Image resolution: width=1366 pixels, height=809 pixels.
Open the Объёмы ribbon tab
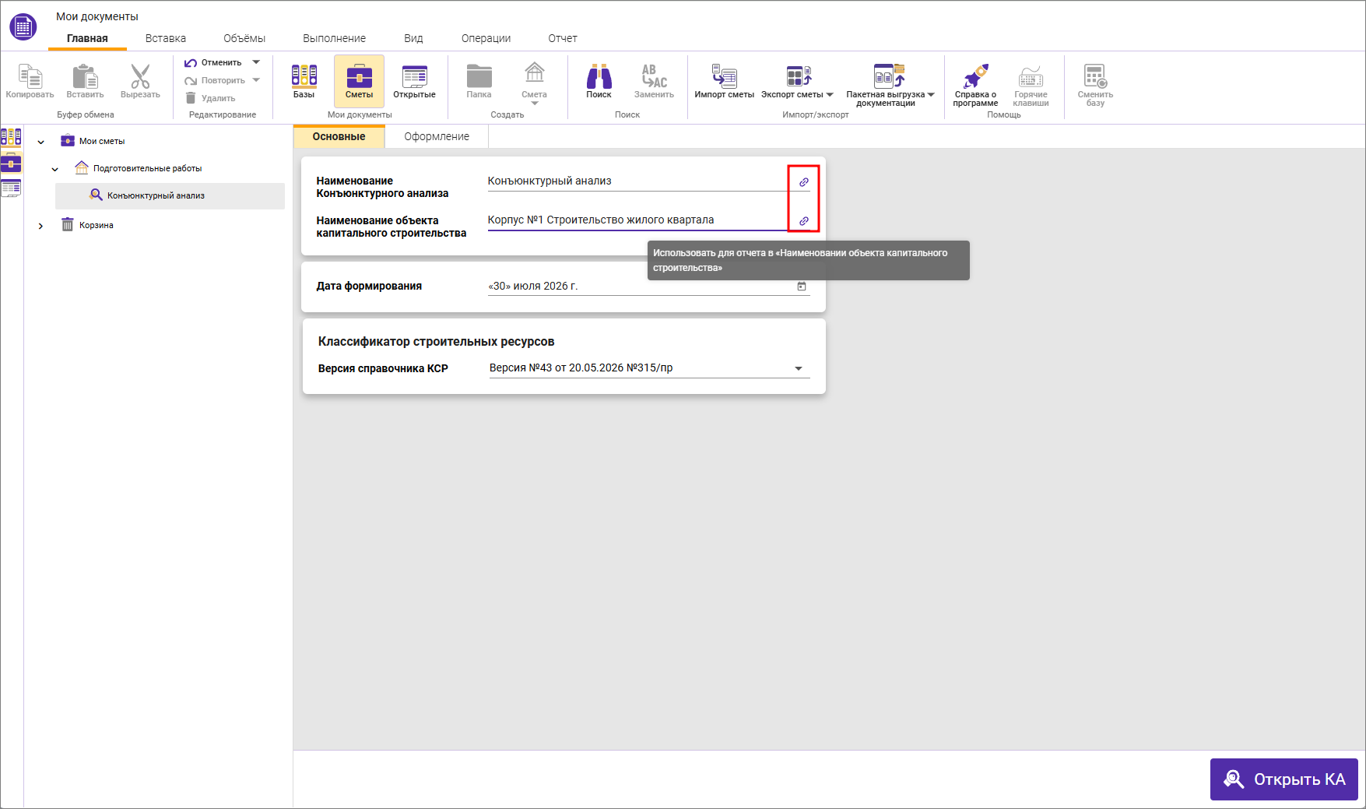[x=244, y=38]
